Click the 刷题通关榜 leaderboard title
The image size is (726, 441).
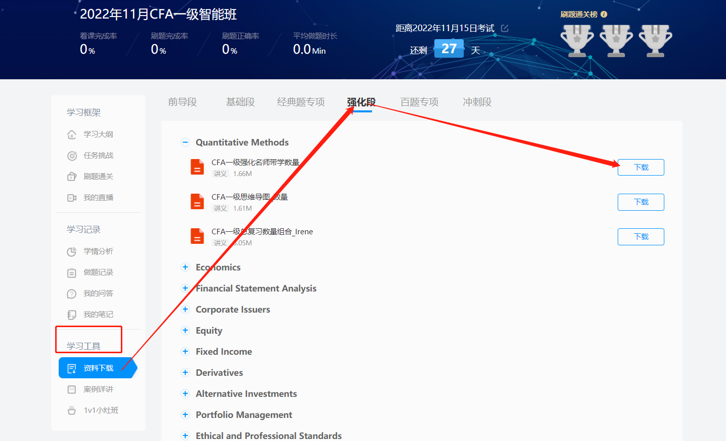coord(579,15)
